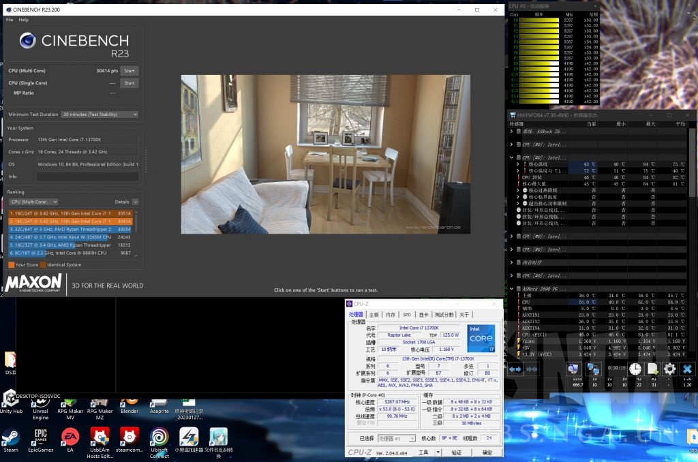Close HWiNFO sensors with blue X icon
The image size is (698, 462).
point(687,369)
